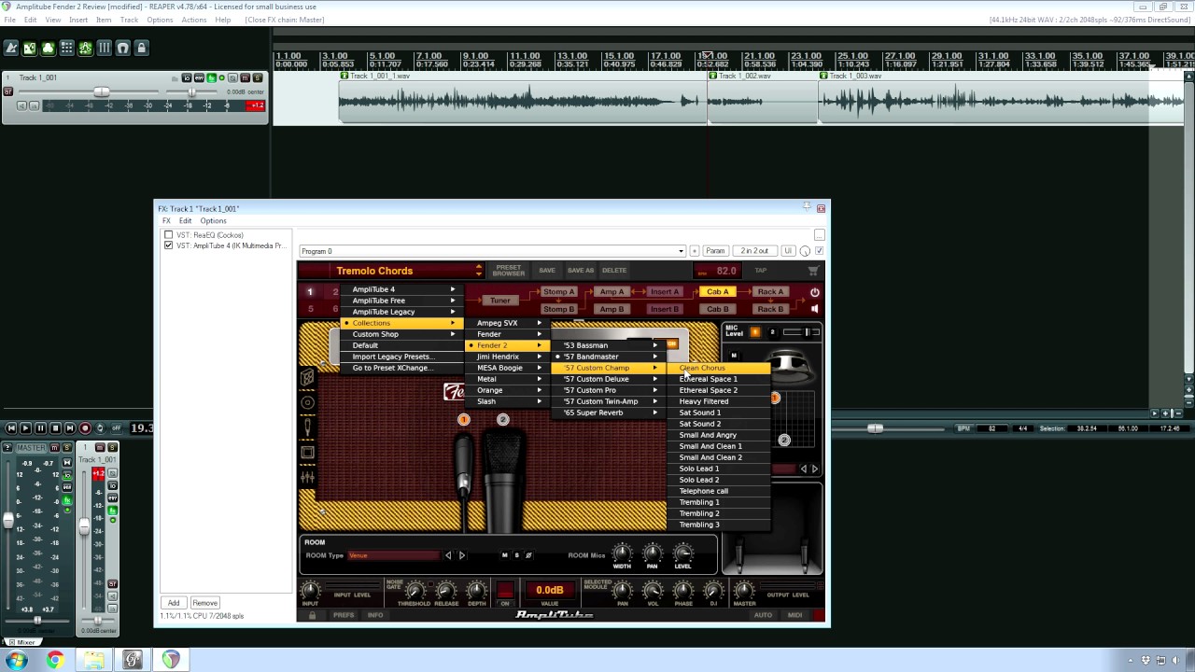This screenshot has width=1195, height=672.
Task: Expand the '65 Super Reverb presets submenu
Action: pos(607,413)
